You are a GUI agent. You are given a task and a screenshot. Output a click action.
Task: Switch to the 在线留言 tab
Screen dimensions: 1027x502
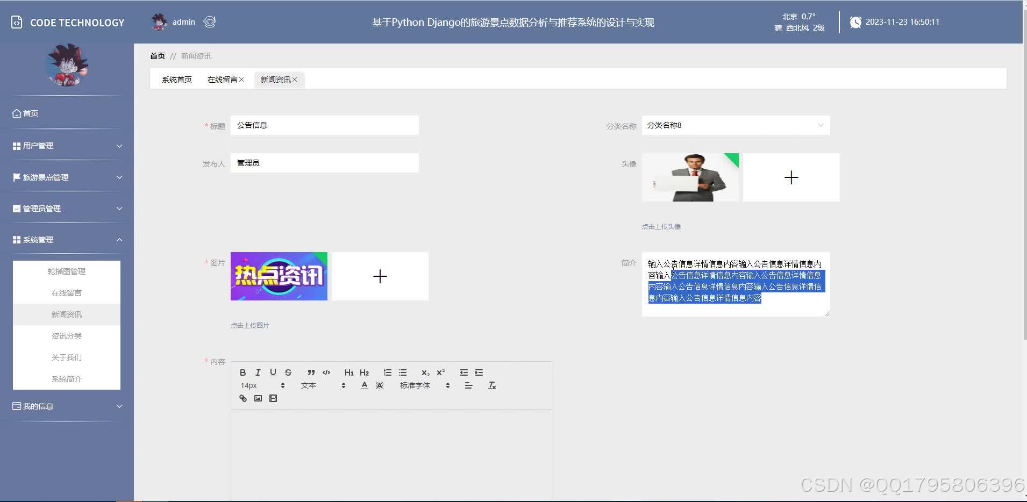click(x=222, y=79)
